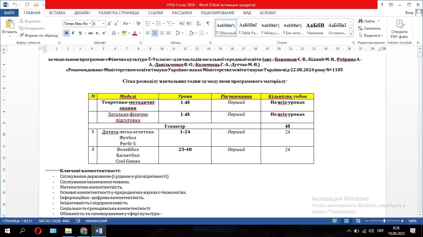Expand the Styles gallery list
423x237 pixels.
[x=351, y=34]
